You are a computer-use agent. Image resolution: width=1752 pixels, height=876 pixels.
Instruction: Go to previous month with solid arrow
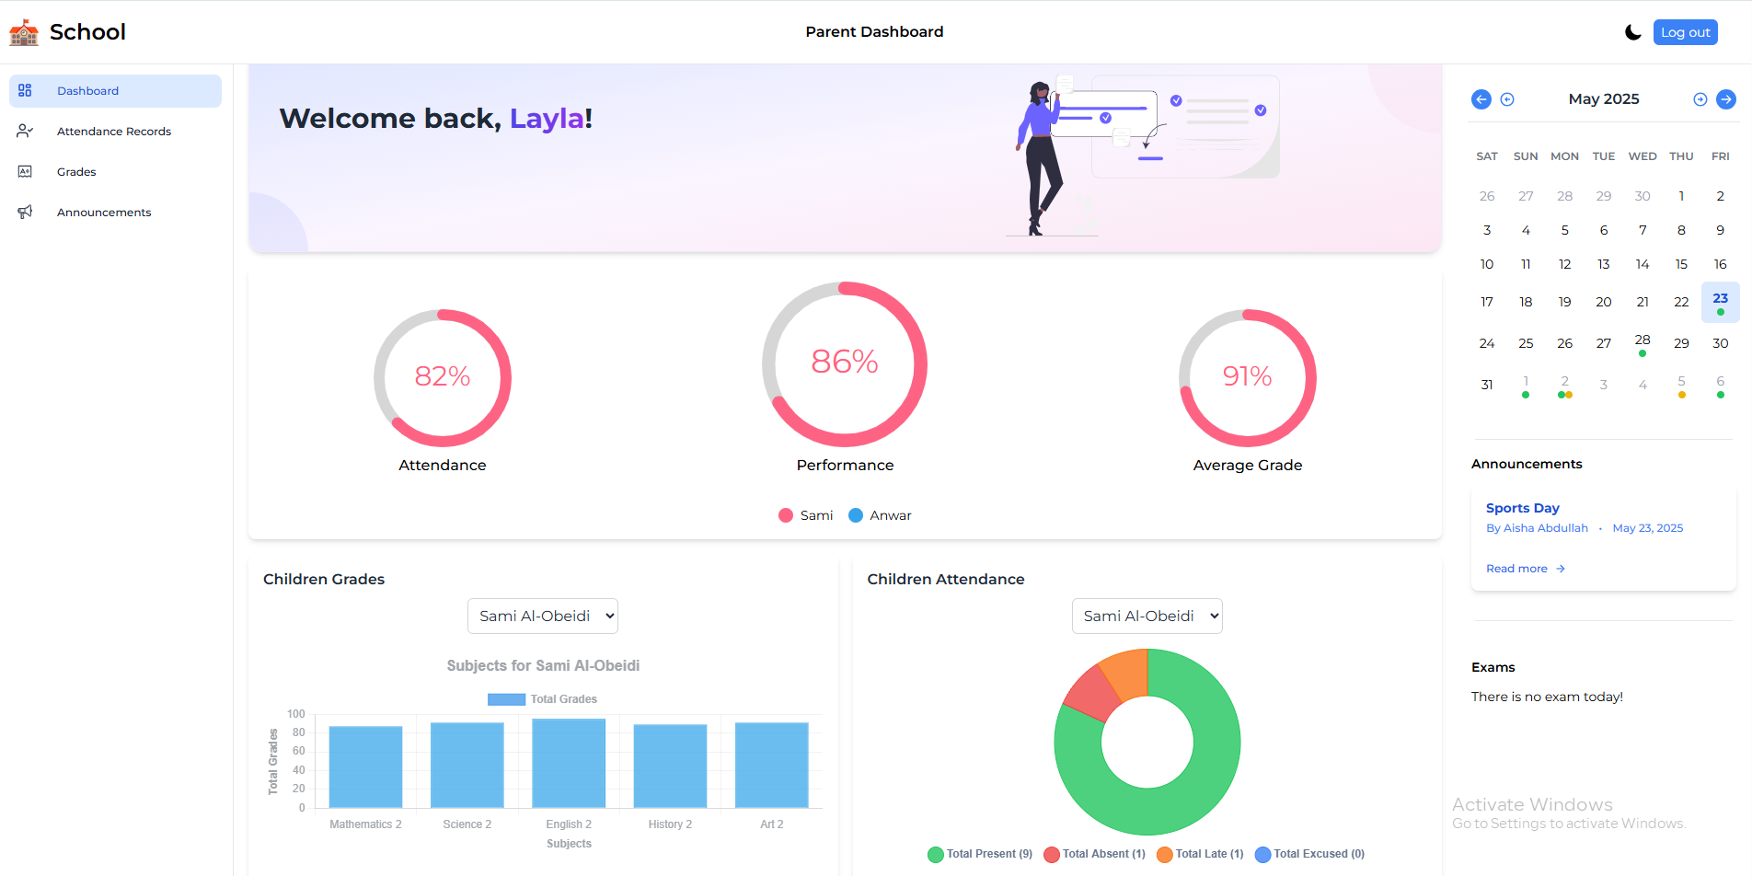tap(1481, 99)
